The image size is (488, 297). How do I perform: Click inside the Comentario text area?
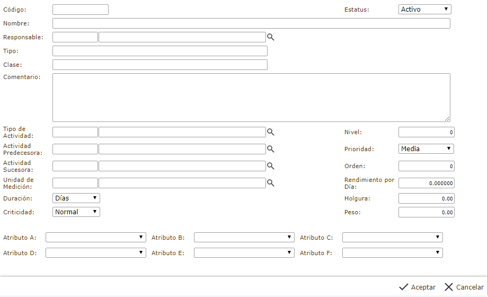pyautogui.click(x=251, y=98)
